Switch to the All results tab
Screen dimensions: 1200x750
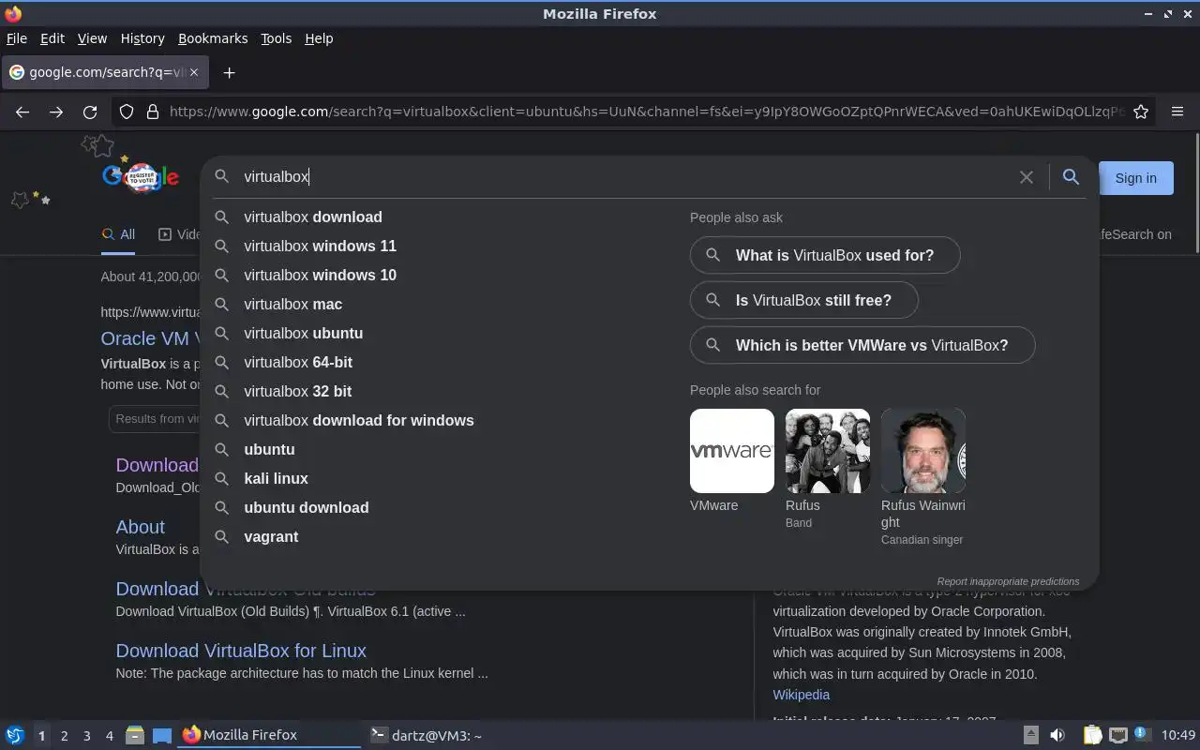point(119,234)
